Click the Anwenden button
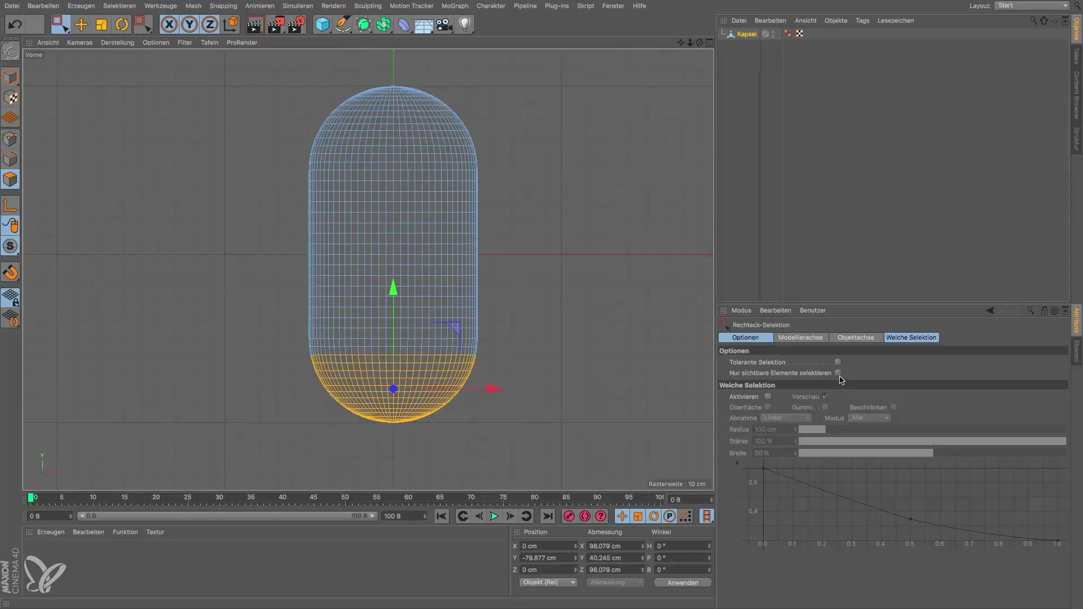Screen dimensions: 1083x609 click(x=683, y=582)
